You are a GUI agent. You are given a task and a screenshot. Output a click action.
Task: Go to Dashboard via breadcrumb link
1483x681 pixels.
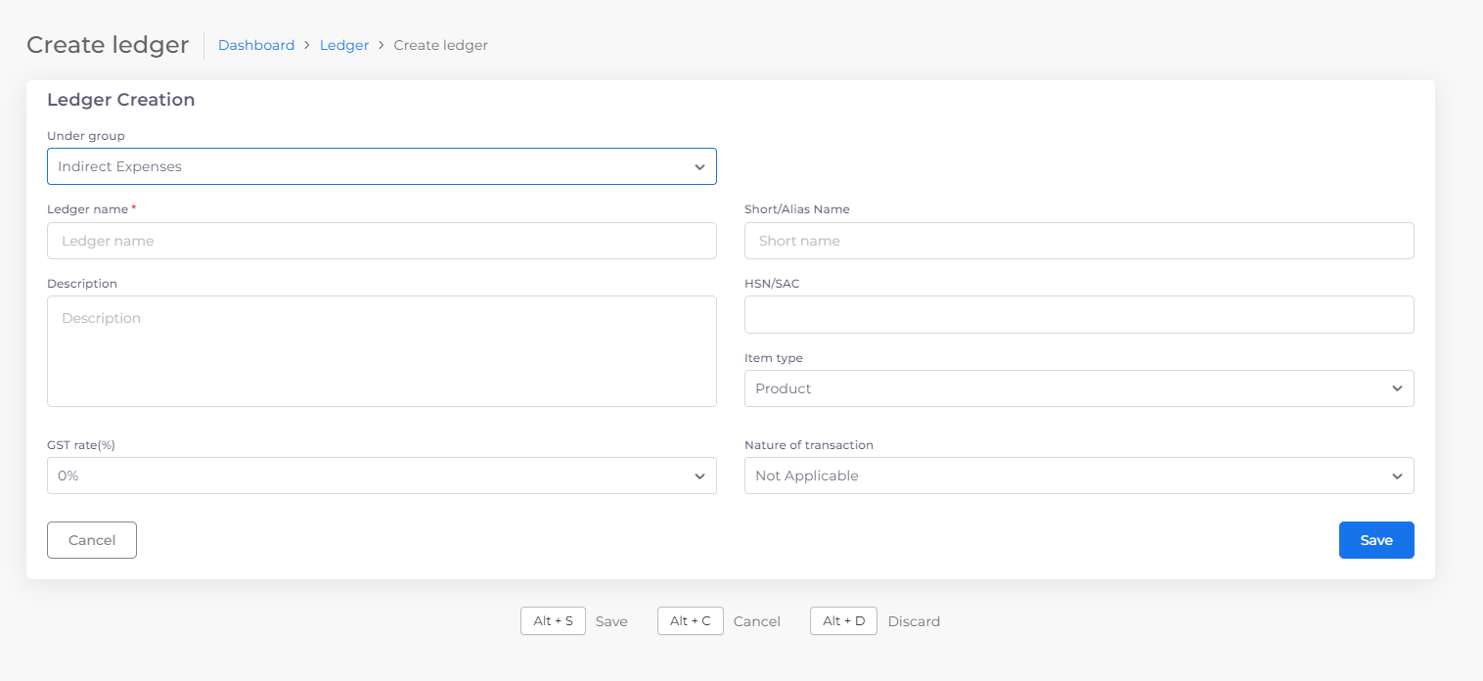pos(256,45)
